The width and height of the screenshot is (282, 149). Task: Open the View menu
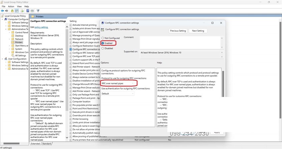pos(19,6)
